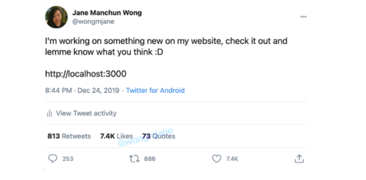This screenshot has width=366, height=180.
Task: Open Jane Manchun Wong's profile picture
Action: click(x=56, y=17)
